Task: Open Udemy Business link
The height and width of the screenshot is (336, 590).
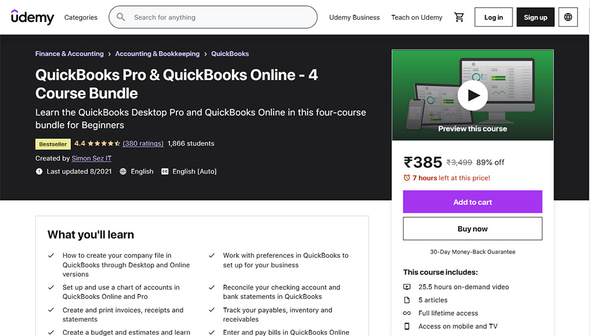Action: click(x=355, y=17)
